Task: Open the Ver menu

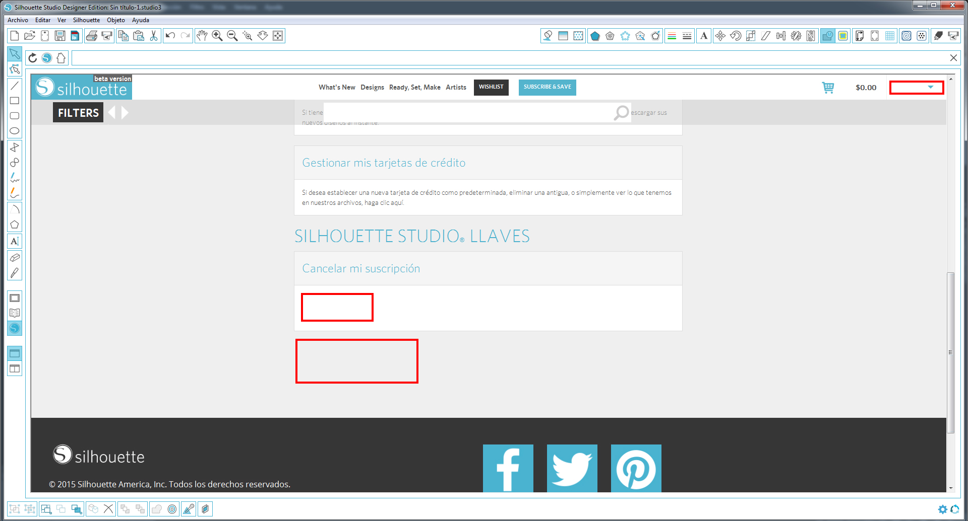Action: pos(62,20)
